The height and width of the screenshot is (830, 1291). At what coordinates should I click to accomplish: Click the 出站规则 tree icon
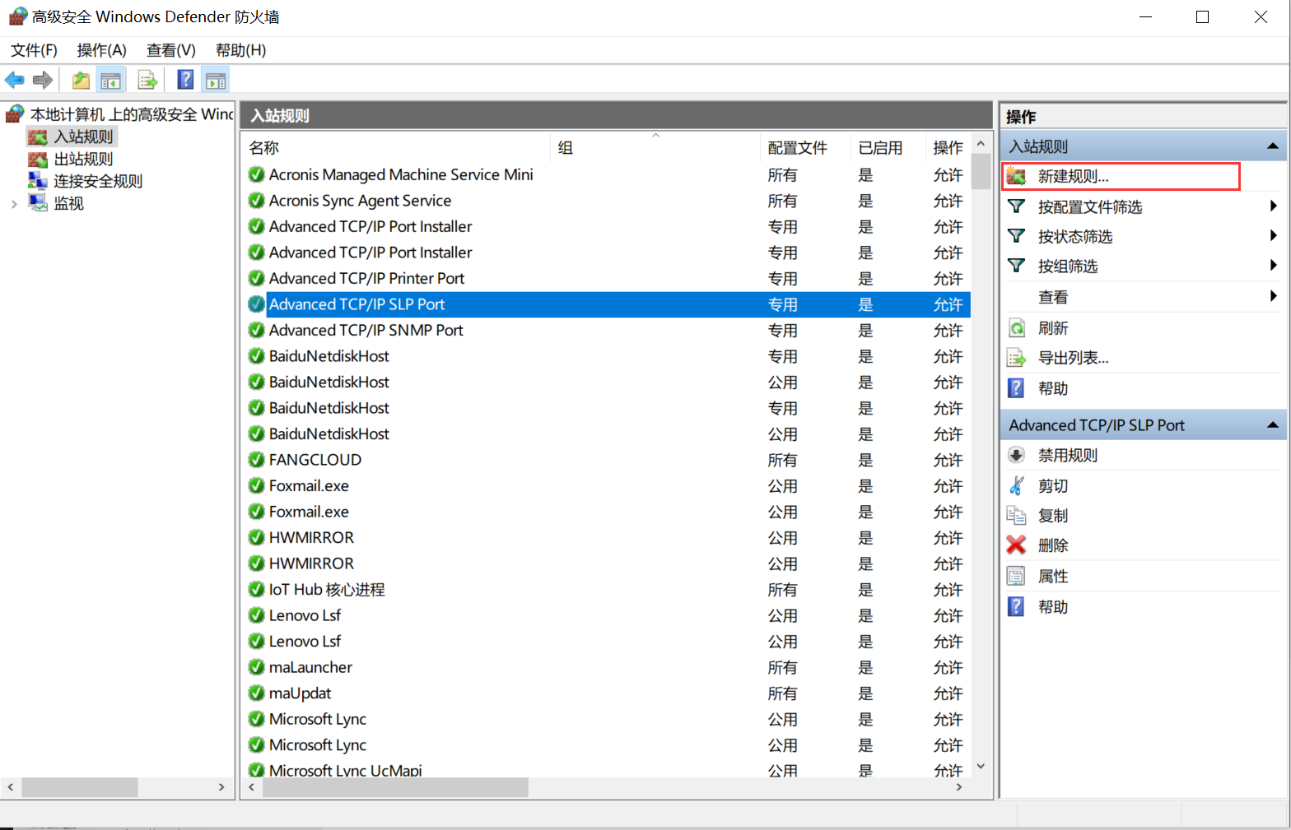pos(38,159)
